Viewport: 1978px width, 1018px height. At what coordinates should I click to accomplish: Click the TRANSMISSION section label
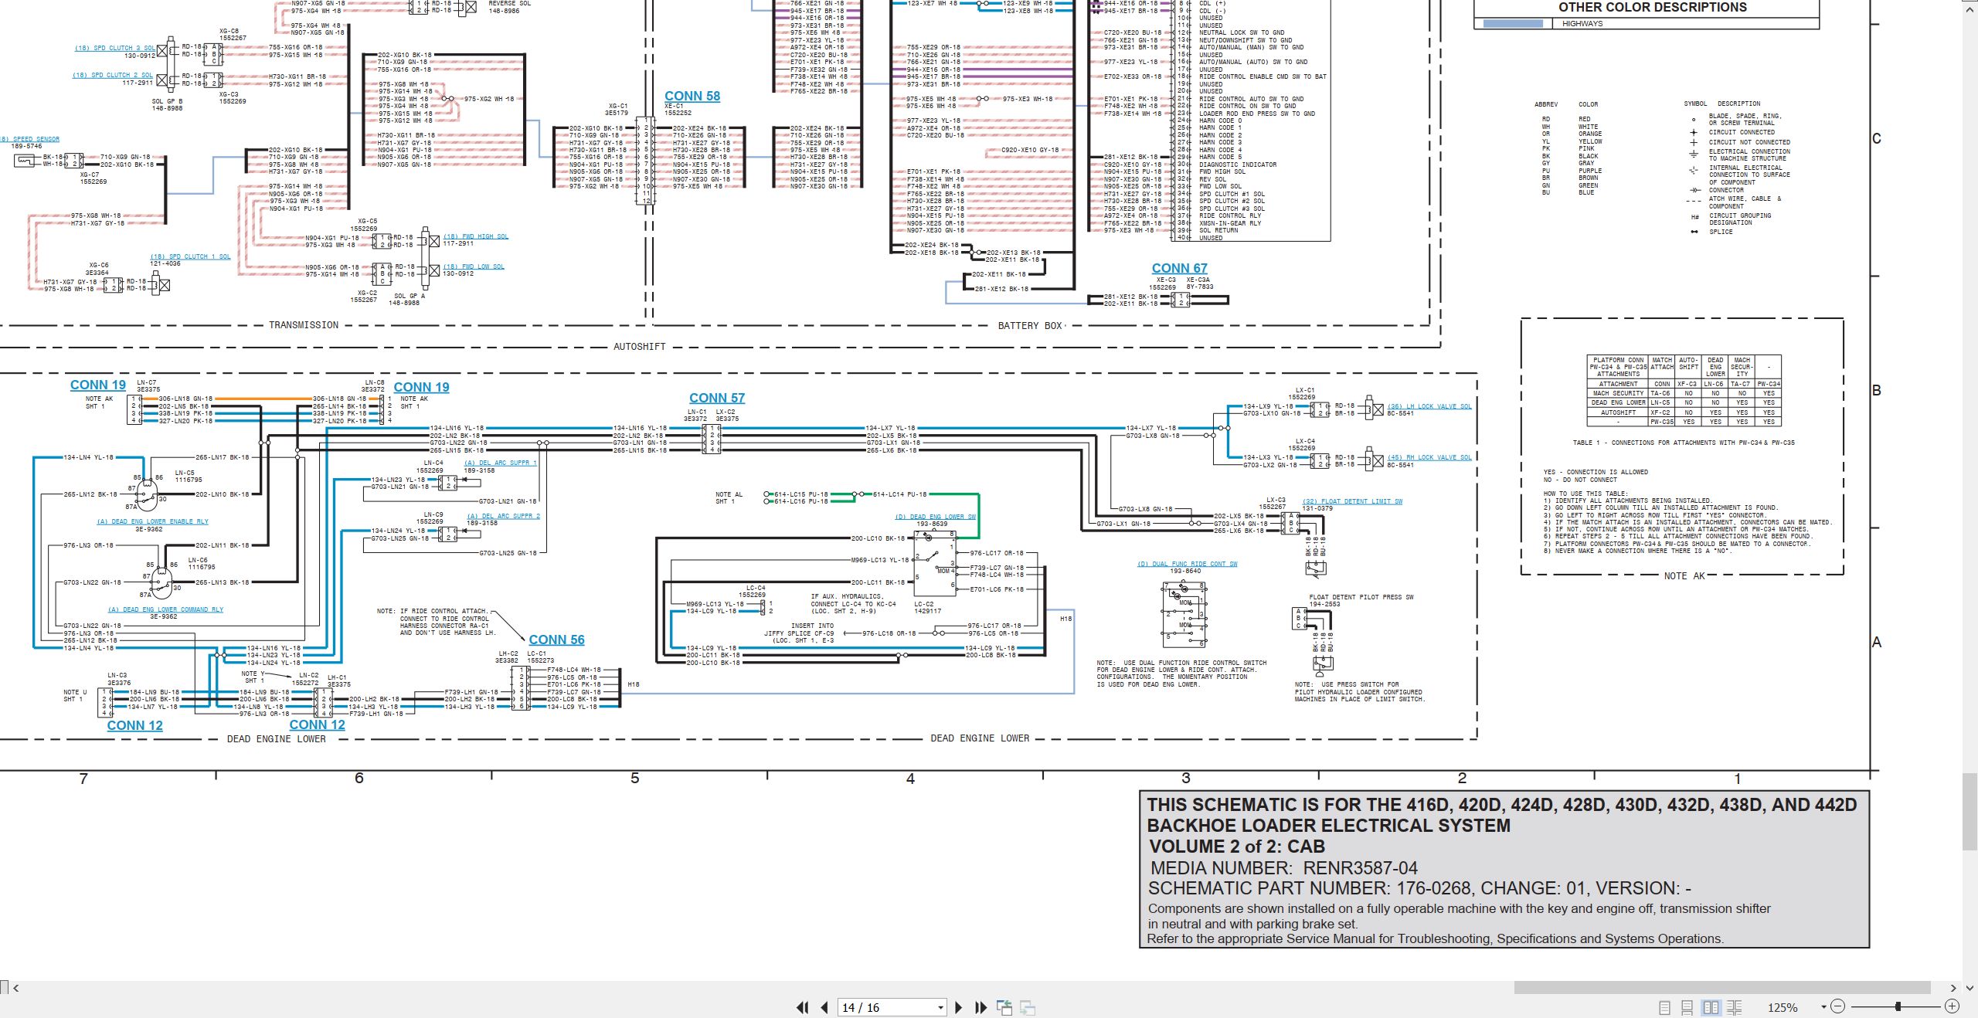click(304, 325)
